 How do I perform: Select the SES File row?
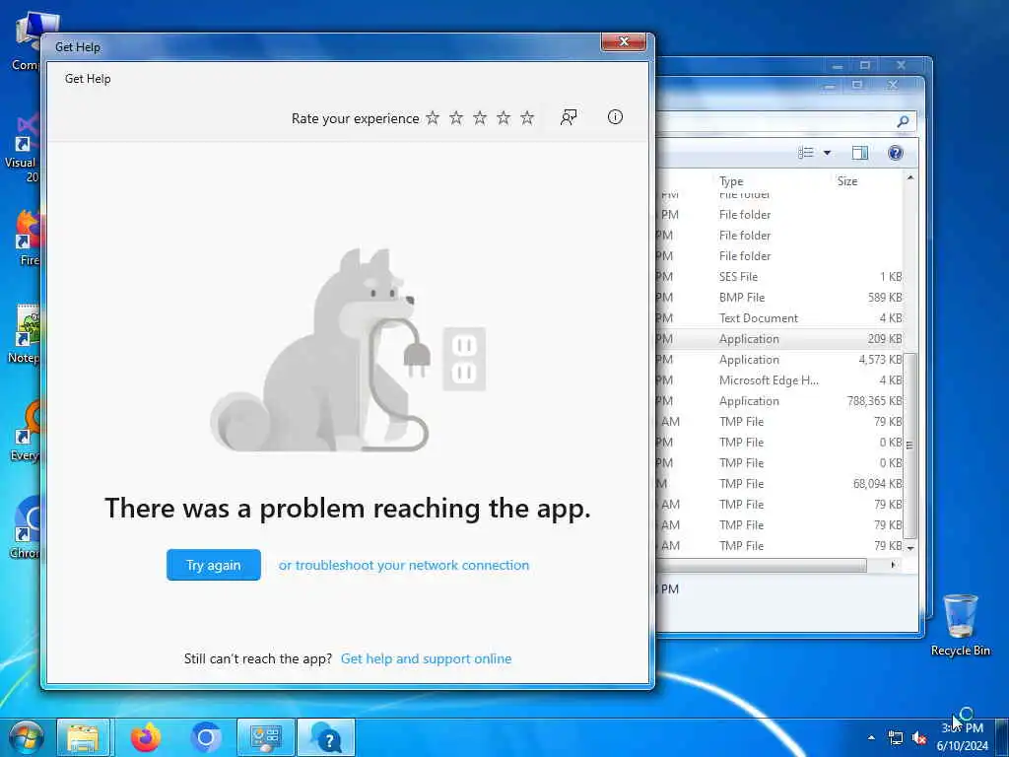[x=781, y=277]
